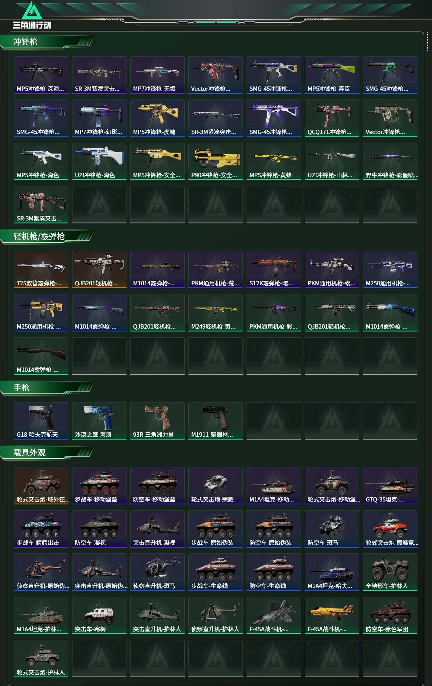Open the 全地形车-护林人 vehicle tile

click(390, 572)
